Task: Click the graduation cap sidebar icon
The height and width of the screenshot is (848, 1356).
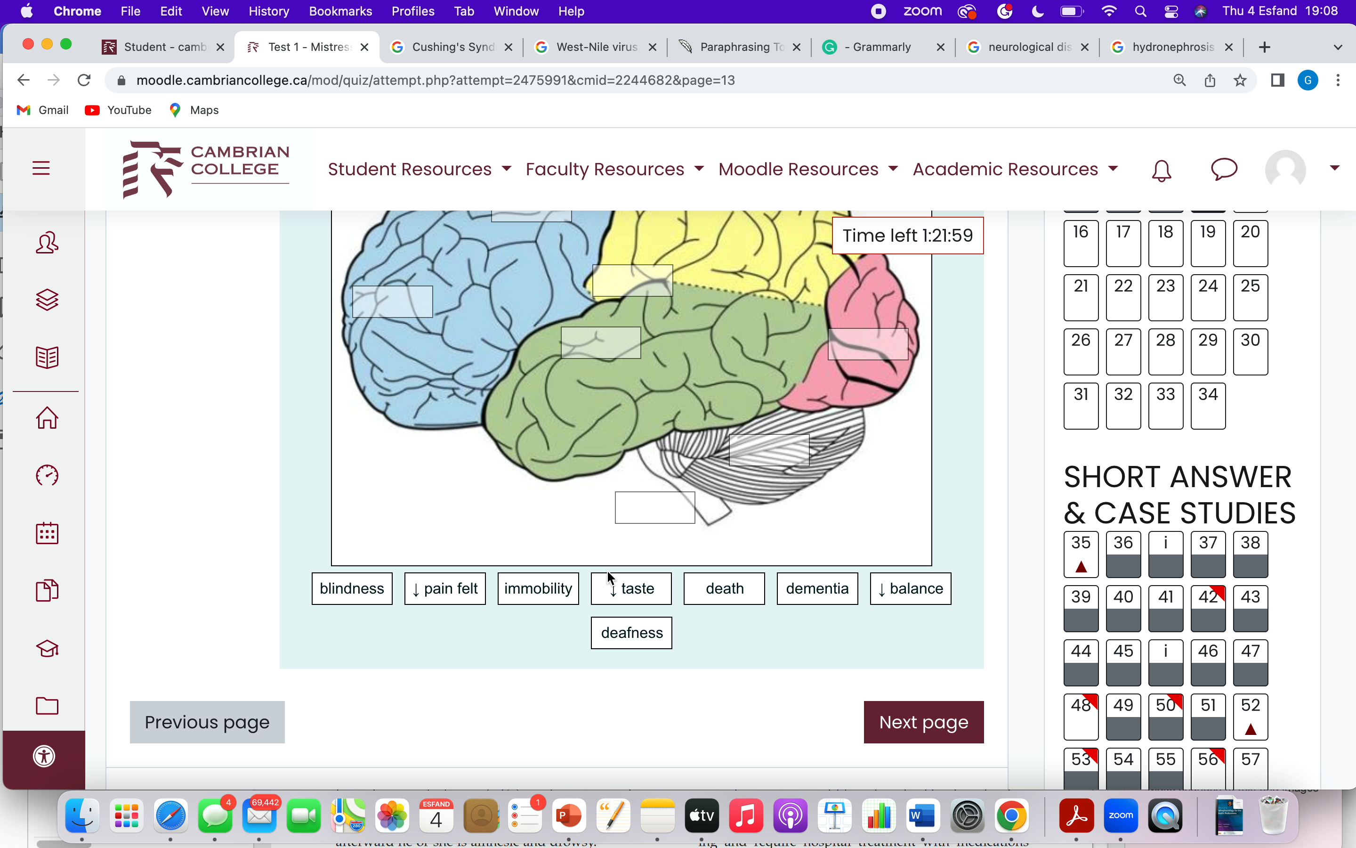Action: pyautogui.click(x=47, y=648)
